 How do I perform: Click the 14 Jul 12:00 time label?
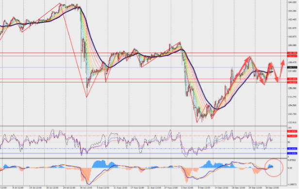[35, 188]
